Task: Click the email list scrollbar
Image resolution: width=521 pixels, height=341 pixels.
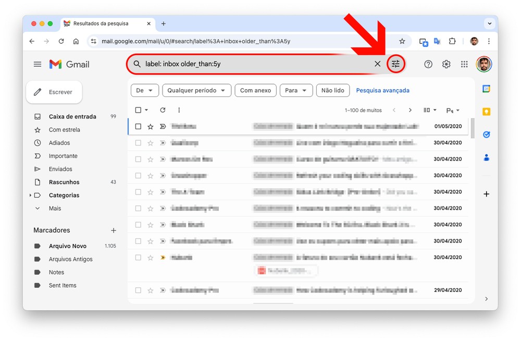Action: 473,128
